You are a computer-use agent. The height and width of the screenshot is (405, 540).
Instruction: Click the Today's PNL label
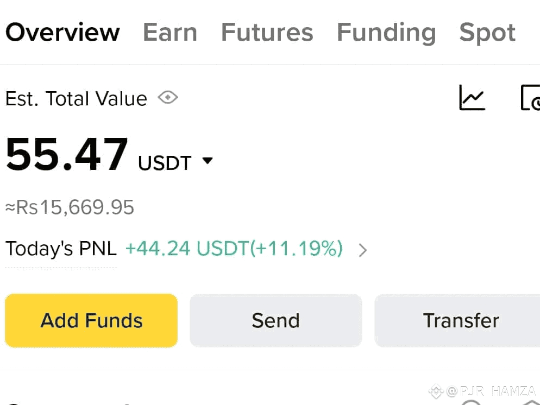[x=61, y=249]
